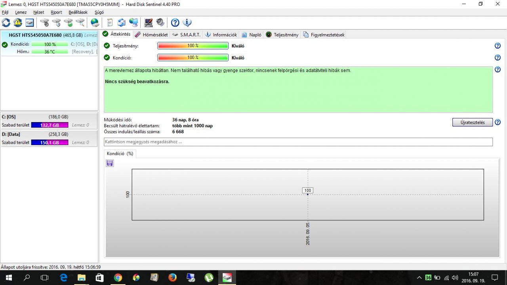Click help icon next to Újratesztelés button
This screenshot has height=285, width=507.
[497, 122]
